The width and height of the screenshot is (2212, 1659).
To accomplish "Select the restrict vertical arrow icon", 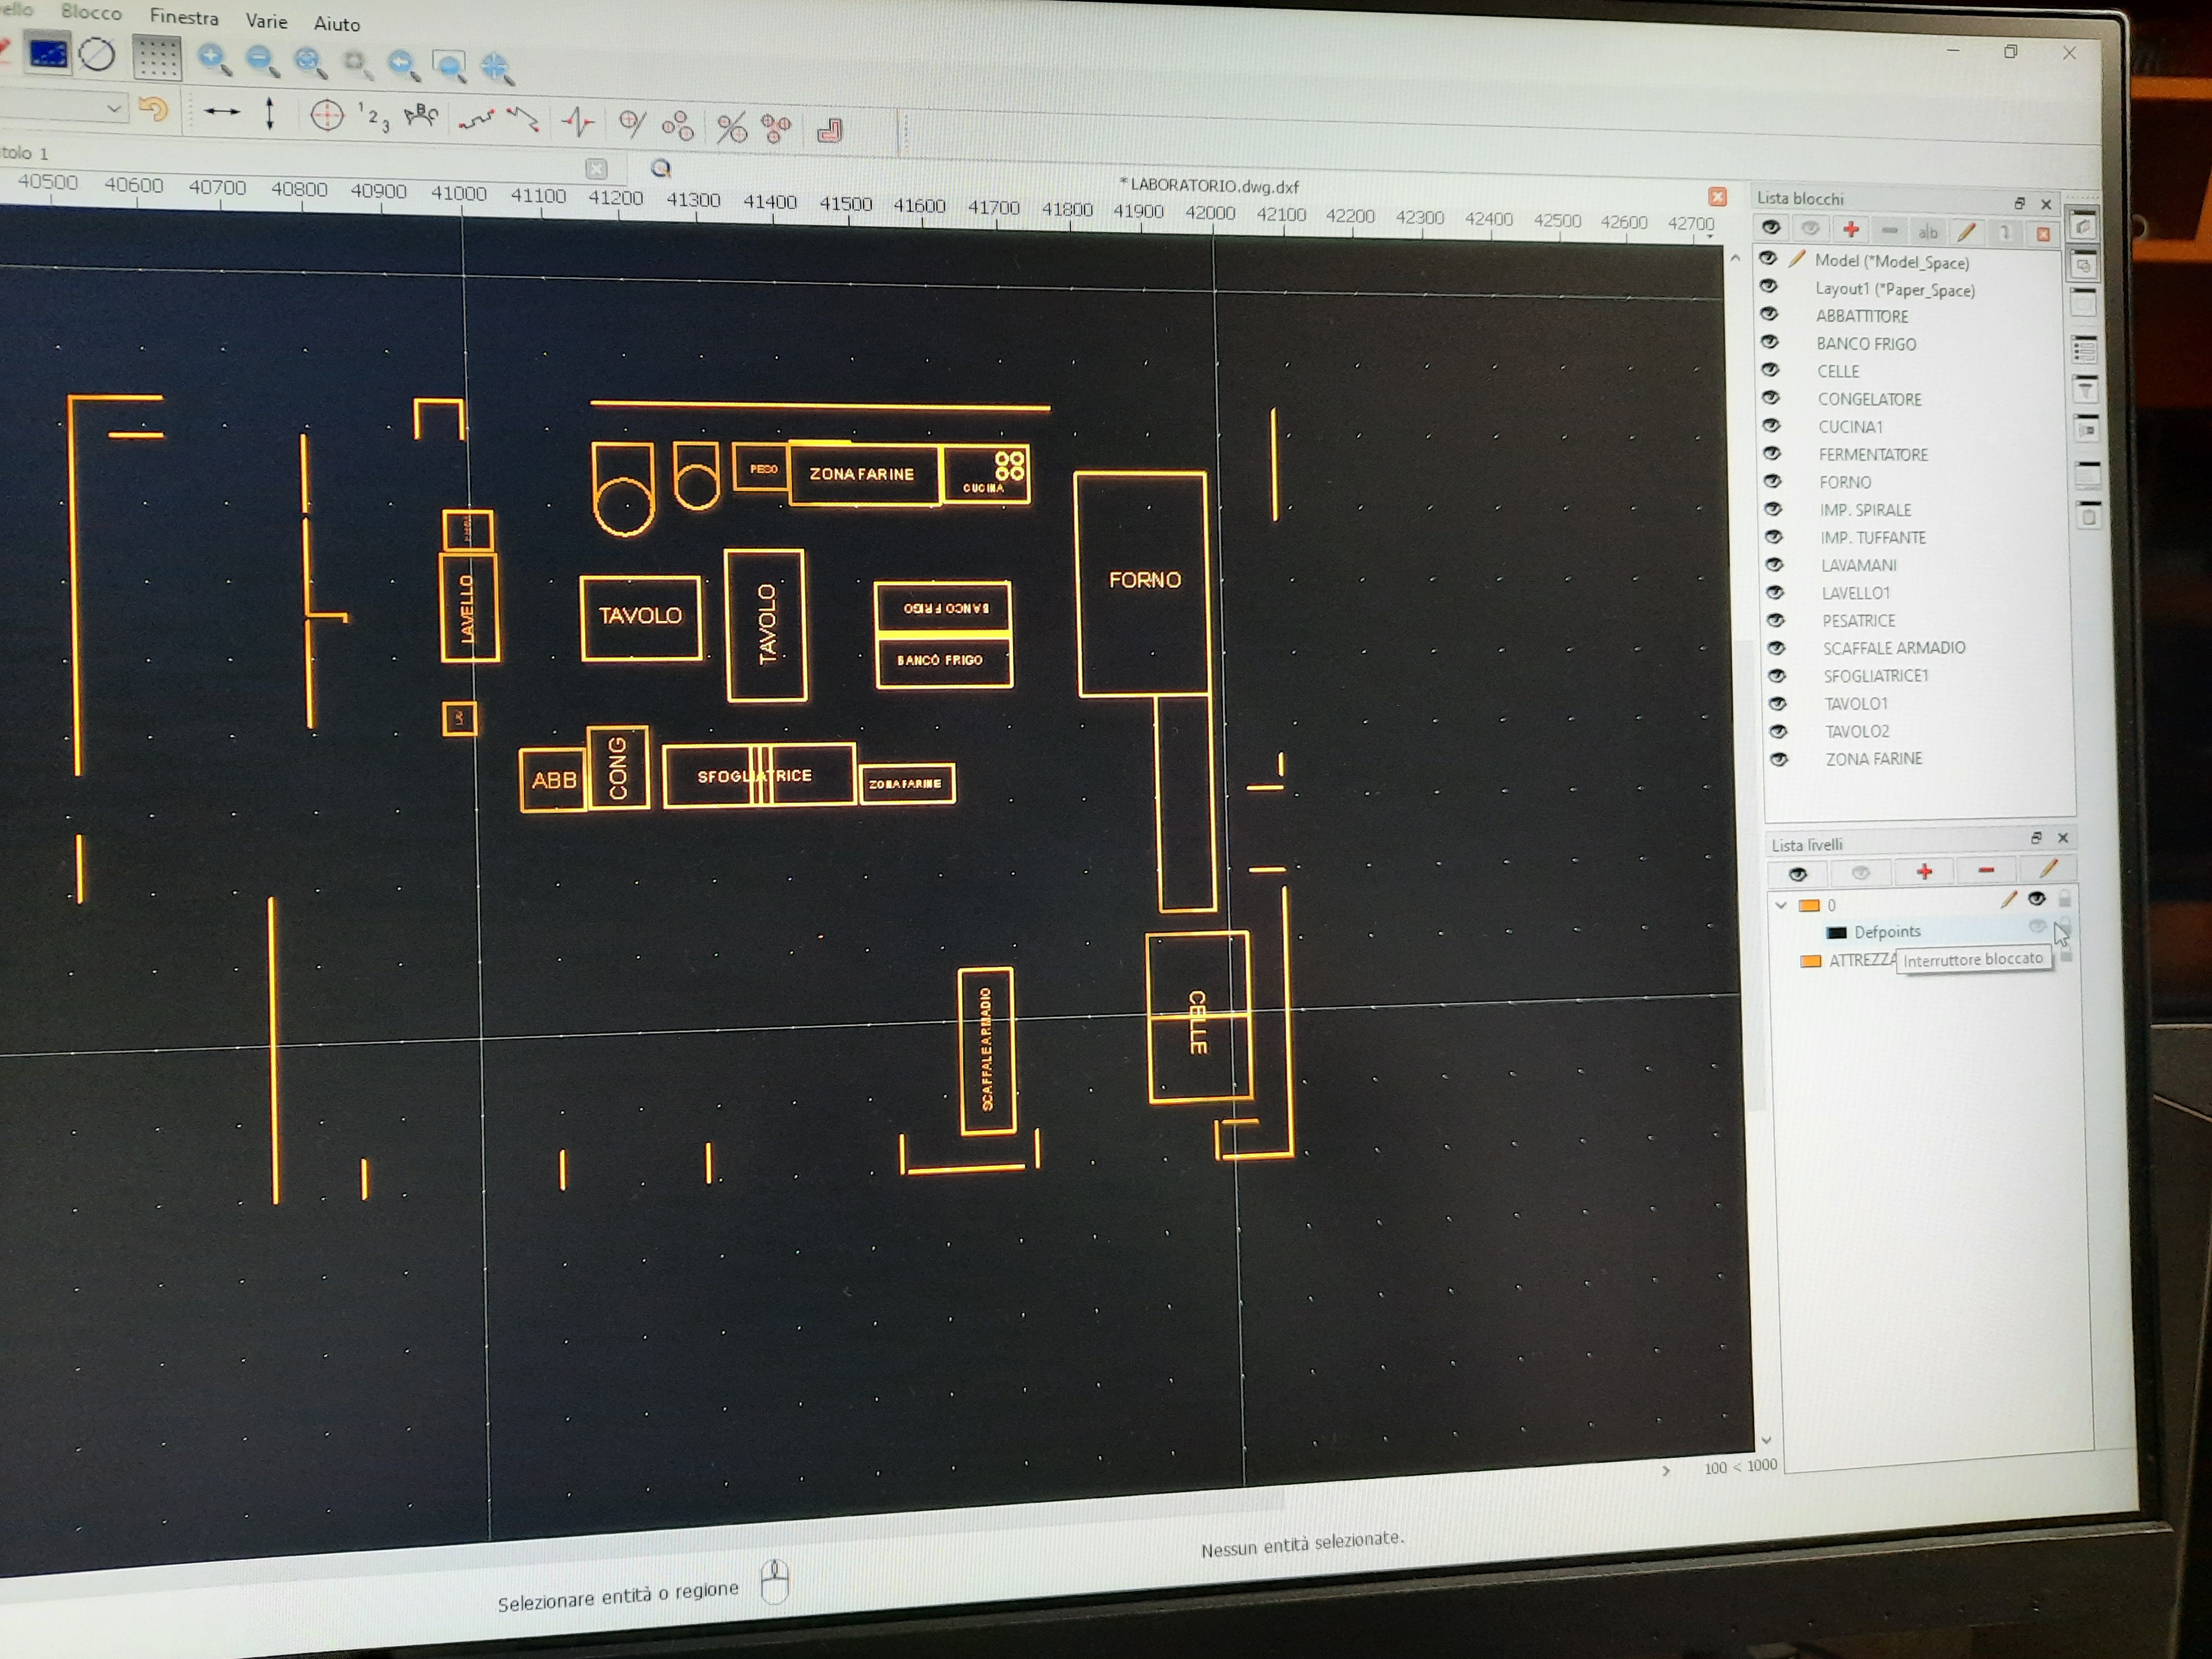I will [x=270, y=114].
